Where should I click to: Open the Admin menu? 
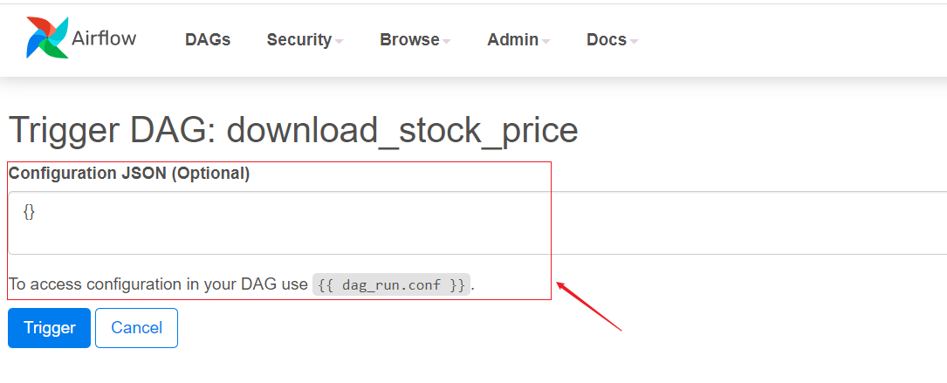[512, 40]
